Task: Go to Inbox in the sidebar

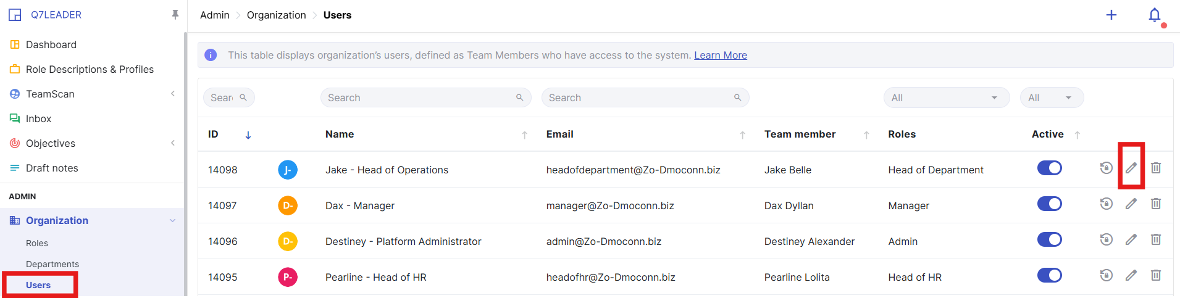Action: [38, 118]
